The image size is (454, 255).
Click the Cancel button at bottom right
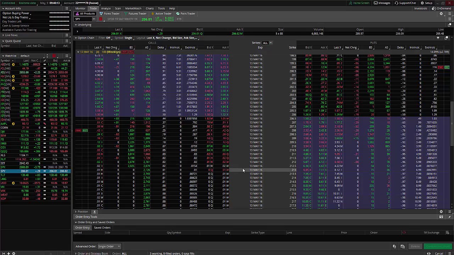click(x=439, y=254)
